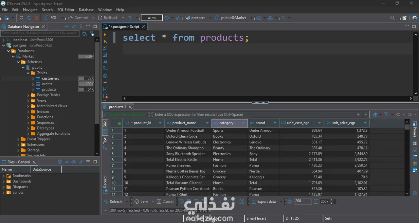Viewport: 419px width, 223px height.
Task: Select the postgres active connection selector
Action: pos(196,18)
